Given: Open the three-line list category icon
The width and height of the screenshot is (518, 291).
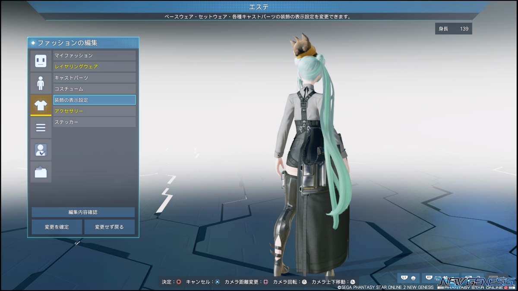Looking at the screenshot, I should [41, 128].
